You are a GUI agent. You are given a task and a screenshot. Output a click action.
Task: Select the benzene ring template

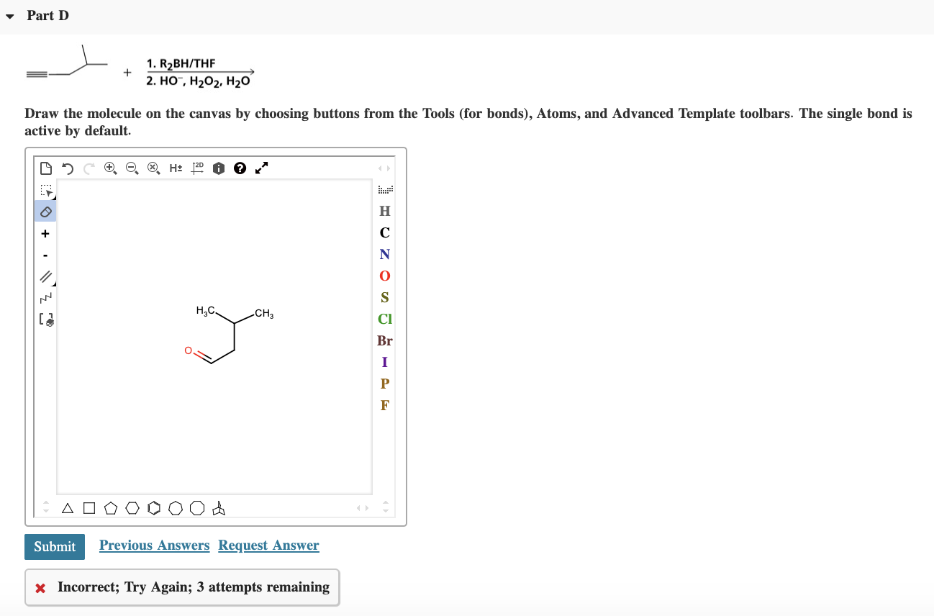click(154, 508)
